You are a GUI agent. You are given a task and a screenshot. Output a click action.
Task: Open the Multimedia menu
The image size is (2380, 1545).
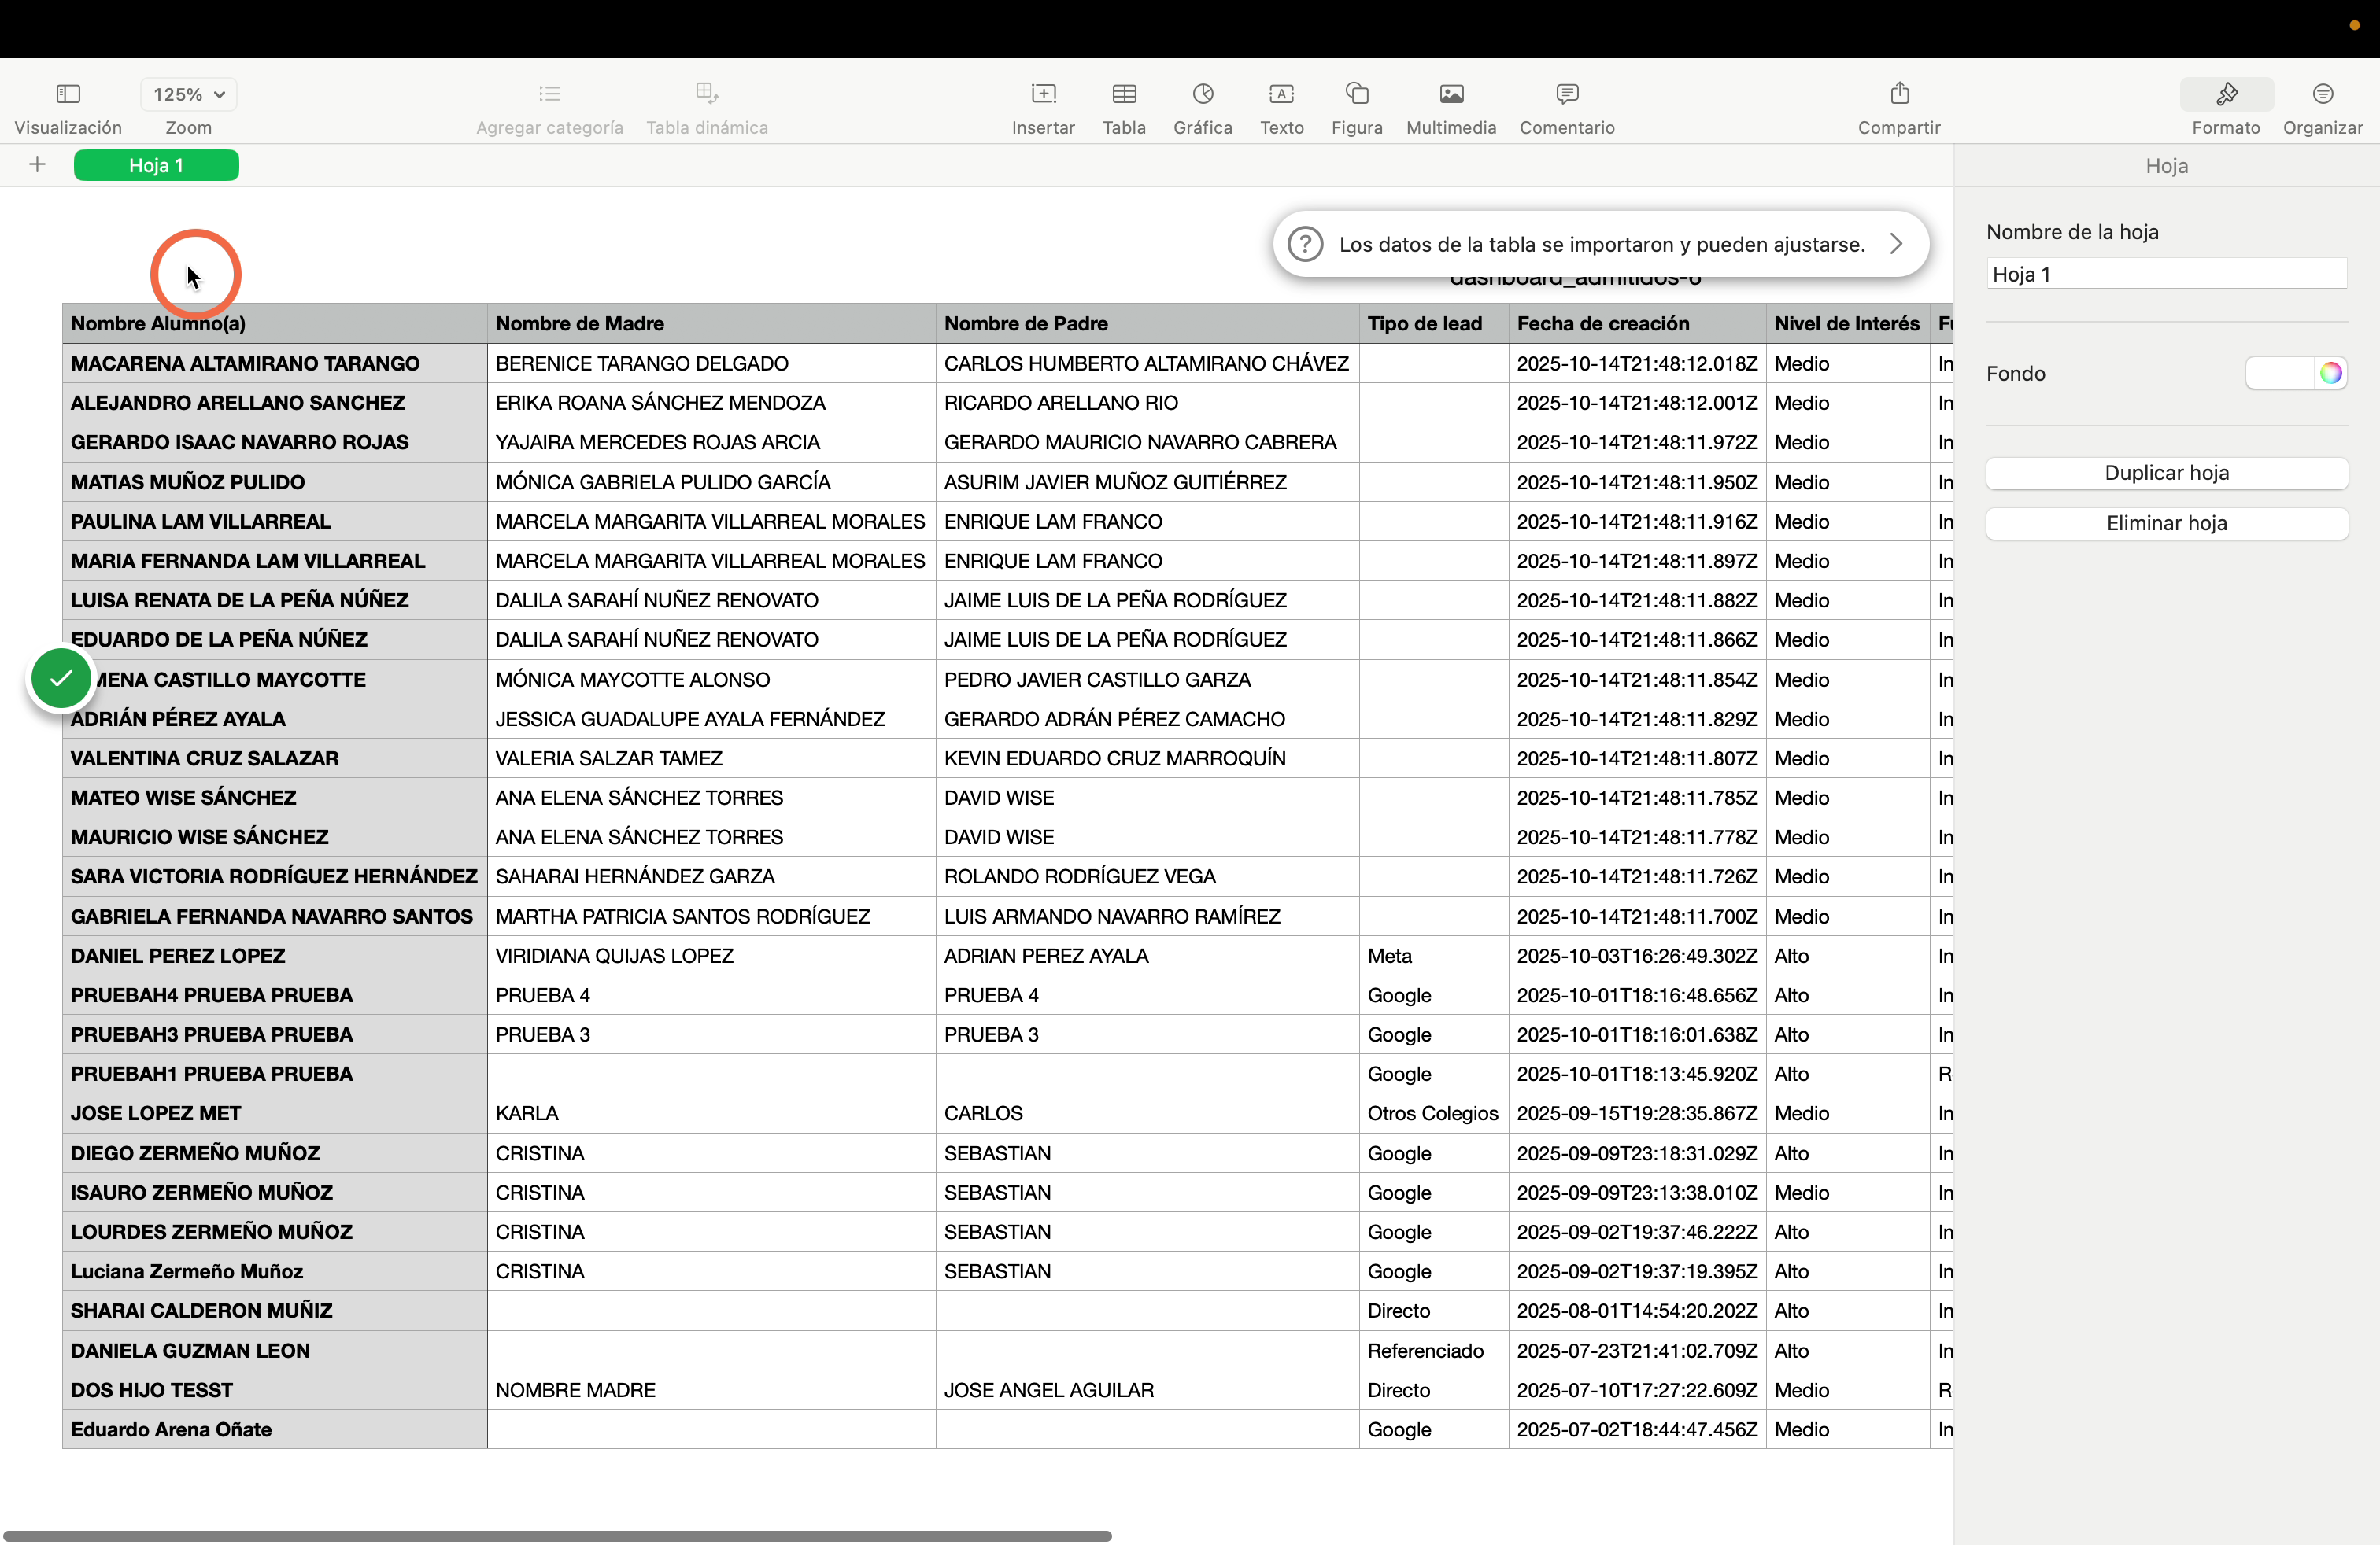[x=1451, y=94]
